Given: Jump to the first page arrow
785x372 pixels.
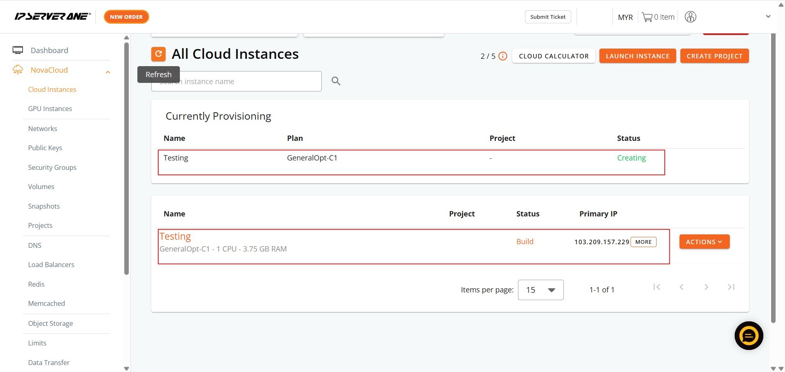Looking at the screenshot, I should 657,287.
